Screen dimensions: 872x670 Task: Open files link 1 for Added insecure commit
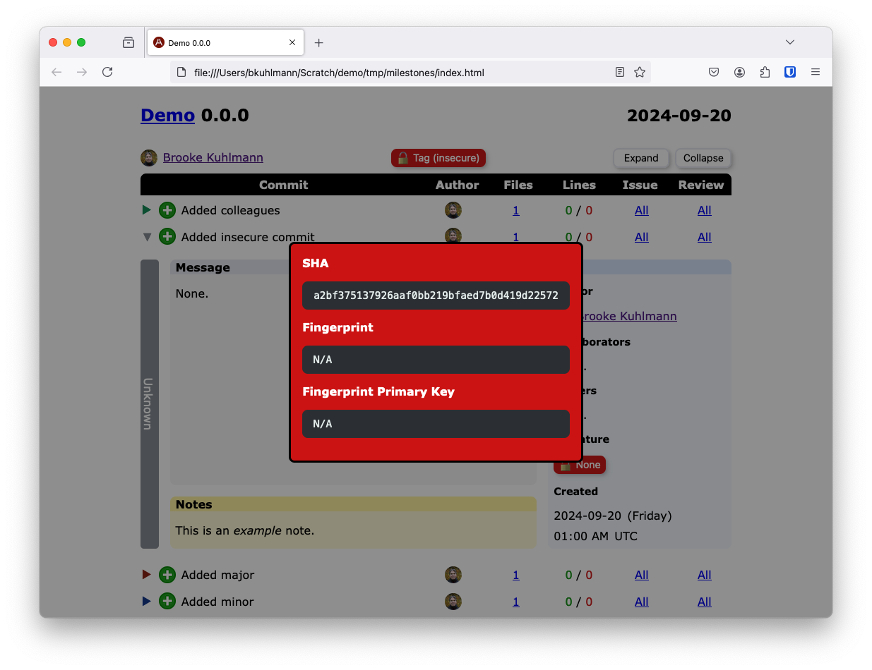coord(516,237)
